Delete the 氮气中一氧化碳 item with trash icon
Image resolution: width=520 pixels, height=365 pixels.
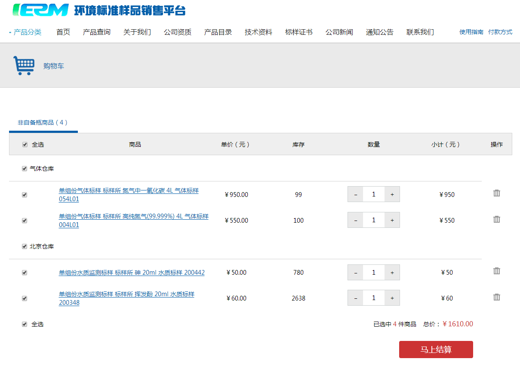click(x=497, y=193)
